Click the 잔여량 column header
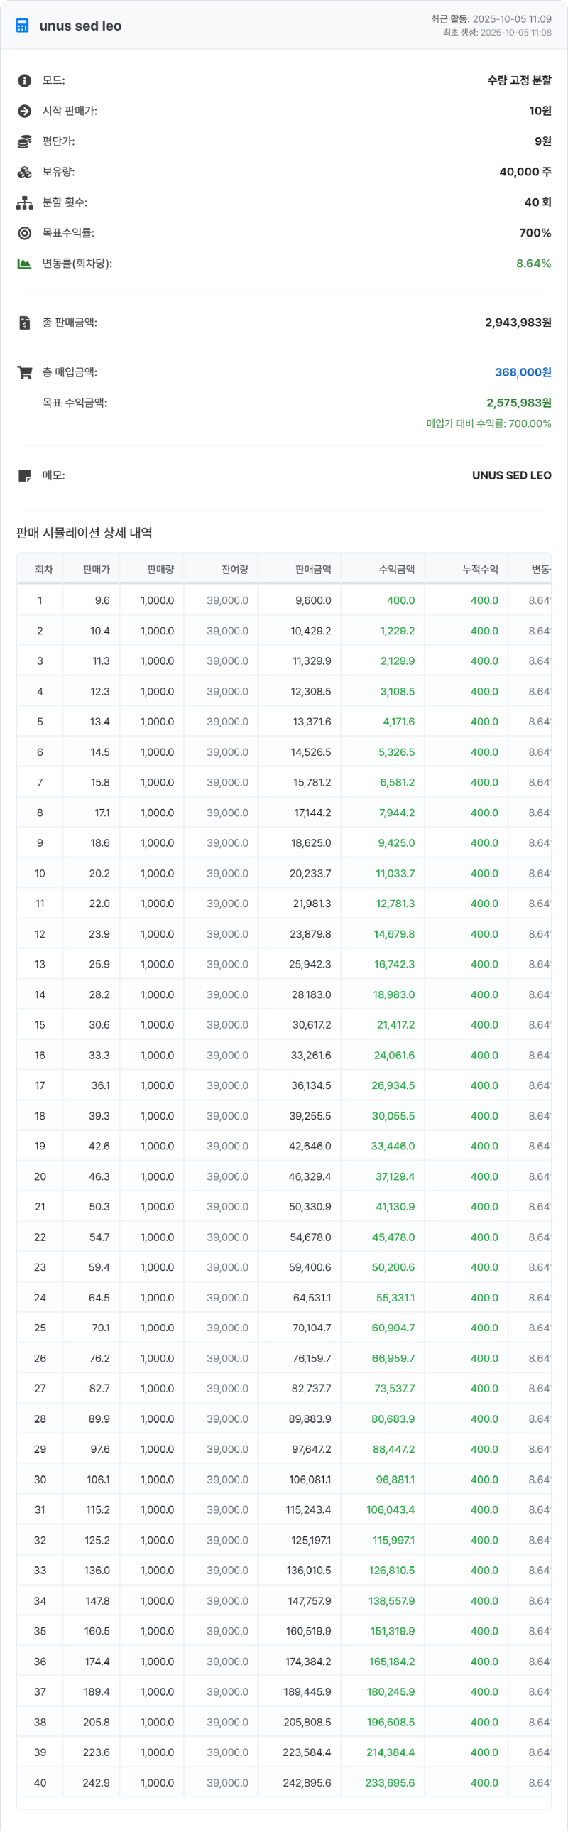Screen dimensions: 568x1832 tap(234, 570)
